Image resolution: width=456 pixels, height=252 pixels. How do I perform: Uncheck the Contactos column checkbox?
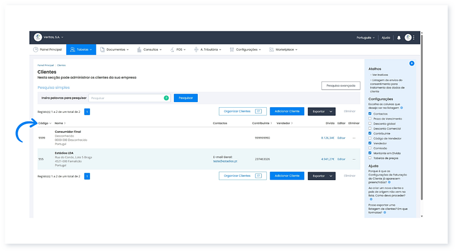pyautogui.click(x=370, y=113)
